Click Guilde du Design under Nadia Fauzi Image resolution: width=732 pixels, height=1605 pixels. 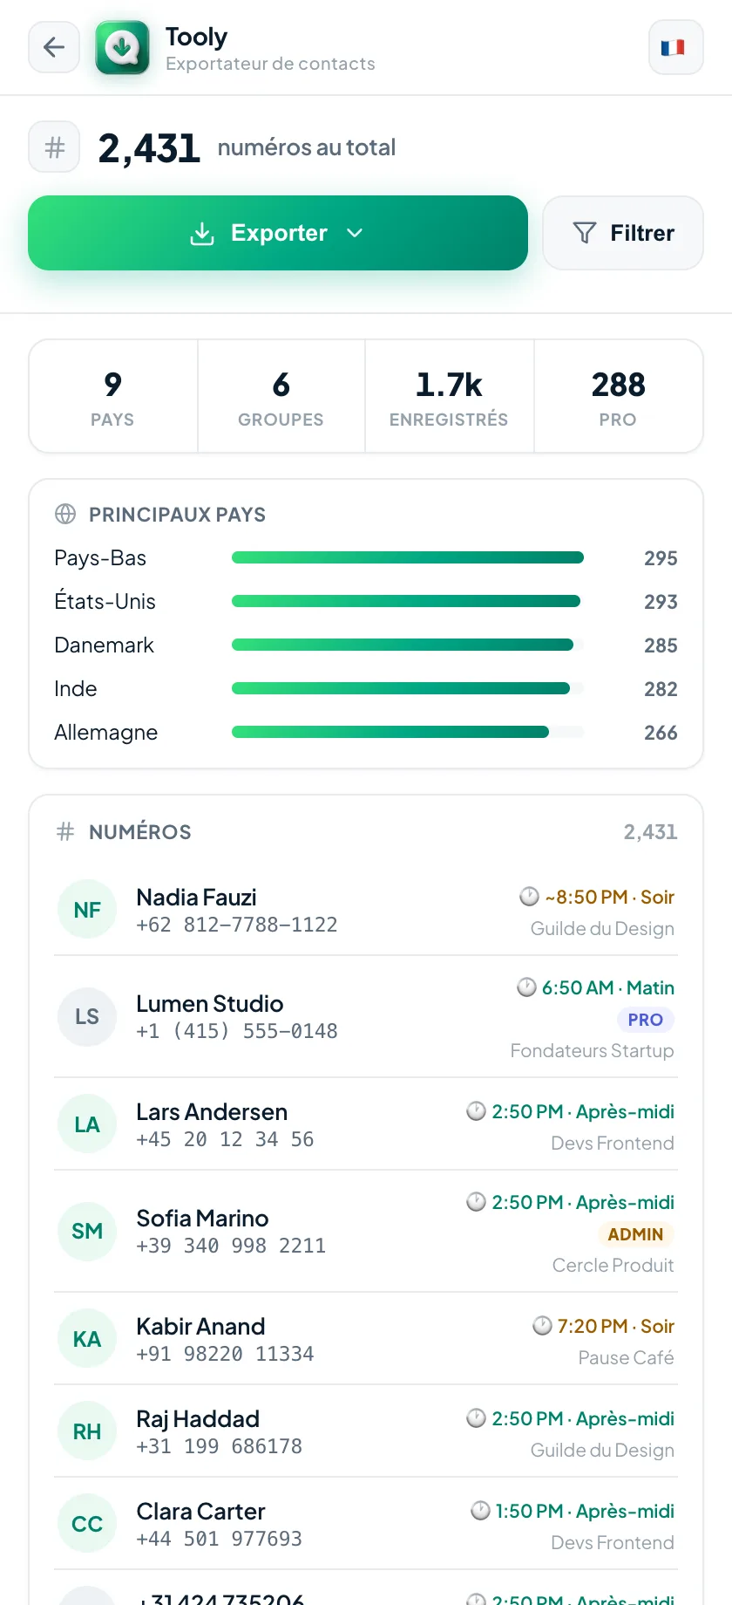603,928
